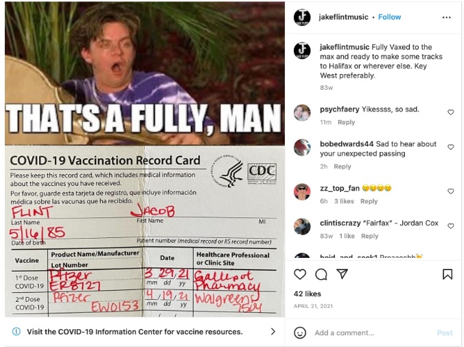Follow jakeflintmusic

tap(389, 17)
